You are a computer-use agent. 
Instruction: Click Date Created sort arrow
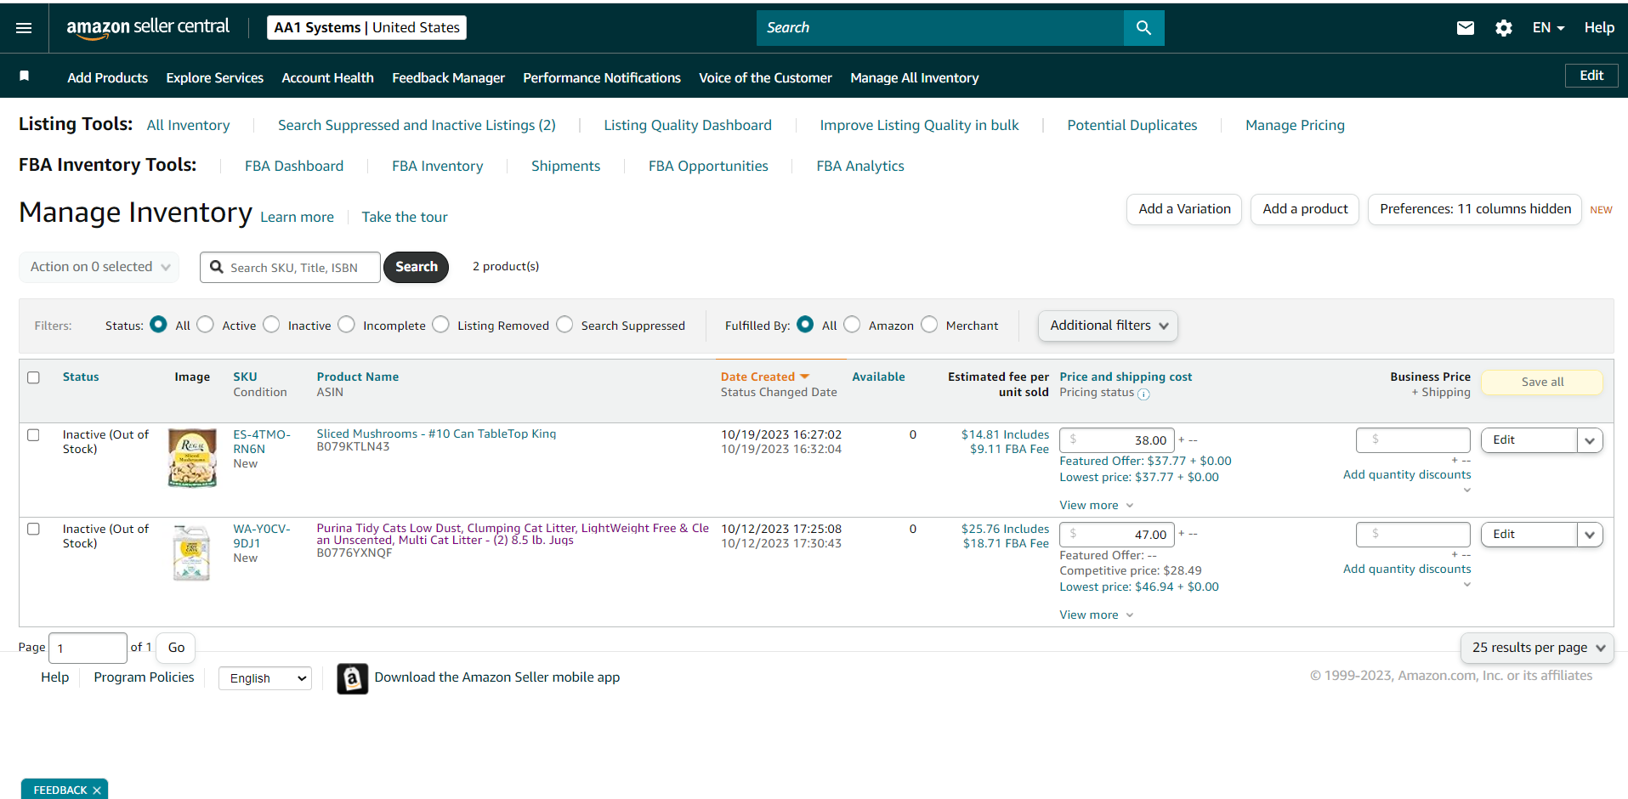point(804,377)
